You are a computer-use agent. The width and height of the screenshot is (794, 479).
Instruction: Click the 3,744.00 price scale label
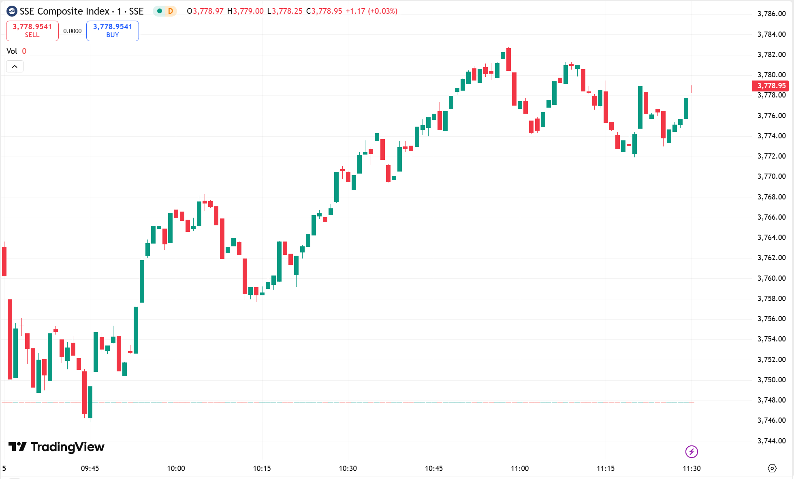[x=771, y=441]
